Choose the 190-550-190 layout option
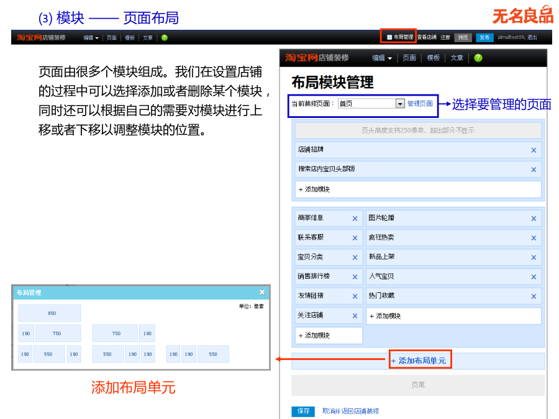The image size is (559, 419). [50, 354]
